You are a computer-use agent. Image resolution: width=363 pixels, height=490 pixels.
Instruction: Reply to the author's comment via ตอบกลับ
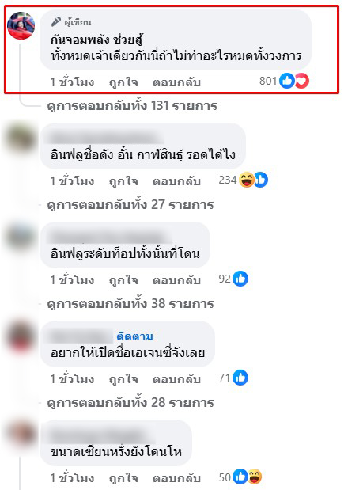pyautogui.click(x=176, y=82)
